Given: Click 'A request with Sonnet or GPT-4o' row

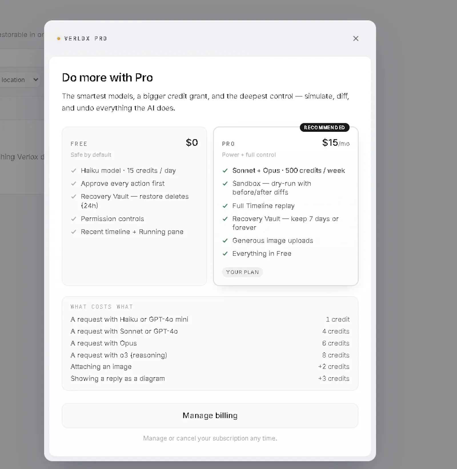Looking at the screenshot, I should coord(210,331).
